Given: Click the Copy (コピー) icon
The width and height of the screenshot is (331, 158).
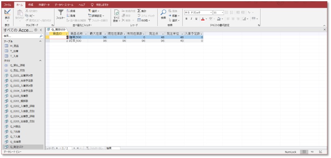Looking at the screenshot, I should pos(27,16).
